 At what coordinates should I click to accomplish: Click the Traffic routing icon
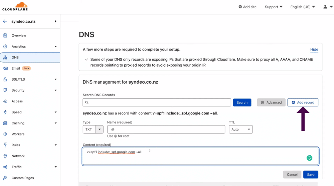tap(5, 167)
